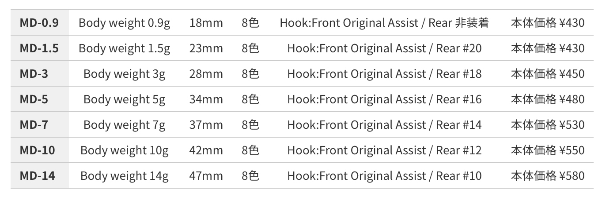
Task: Select the MD-1.5 row header
Action: 39,48
